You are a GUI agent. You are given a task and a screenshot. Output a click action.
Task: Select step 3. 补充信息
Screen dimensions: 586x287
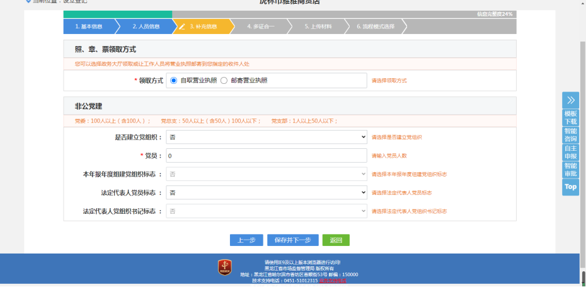tap(204, 26)
